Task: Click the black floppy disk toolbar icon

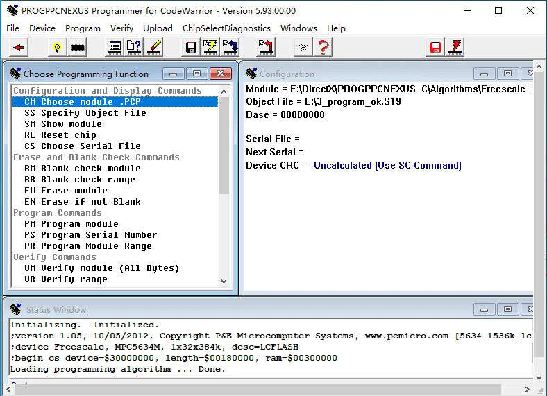Action: pyautogui.click(x=191, y=47)
